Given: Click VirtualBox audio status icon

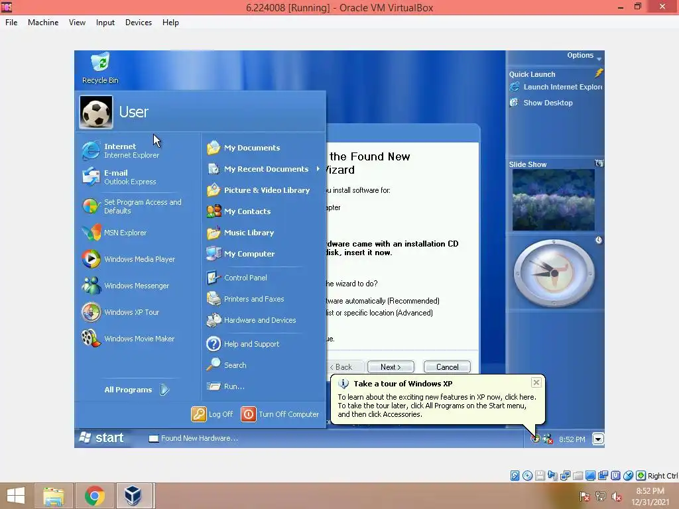Looking at the screenshot, I should 552,476.
